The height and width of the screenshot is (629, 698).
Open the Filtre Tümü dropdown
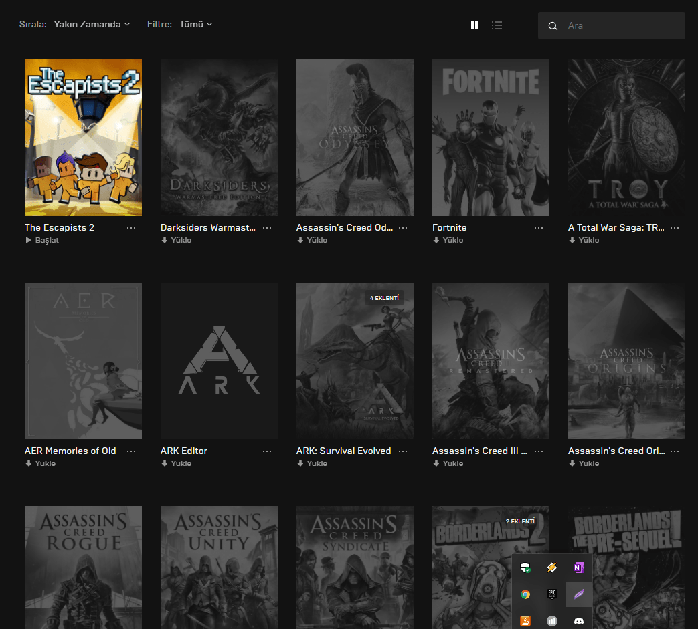click(x=196, y=25)
